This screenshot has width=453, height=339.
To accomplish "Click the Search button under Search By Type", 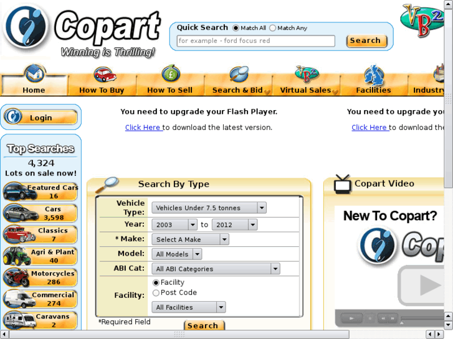I will (204, 325).
